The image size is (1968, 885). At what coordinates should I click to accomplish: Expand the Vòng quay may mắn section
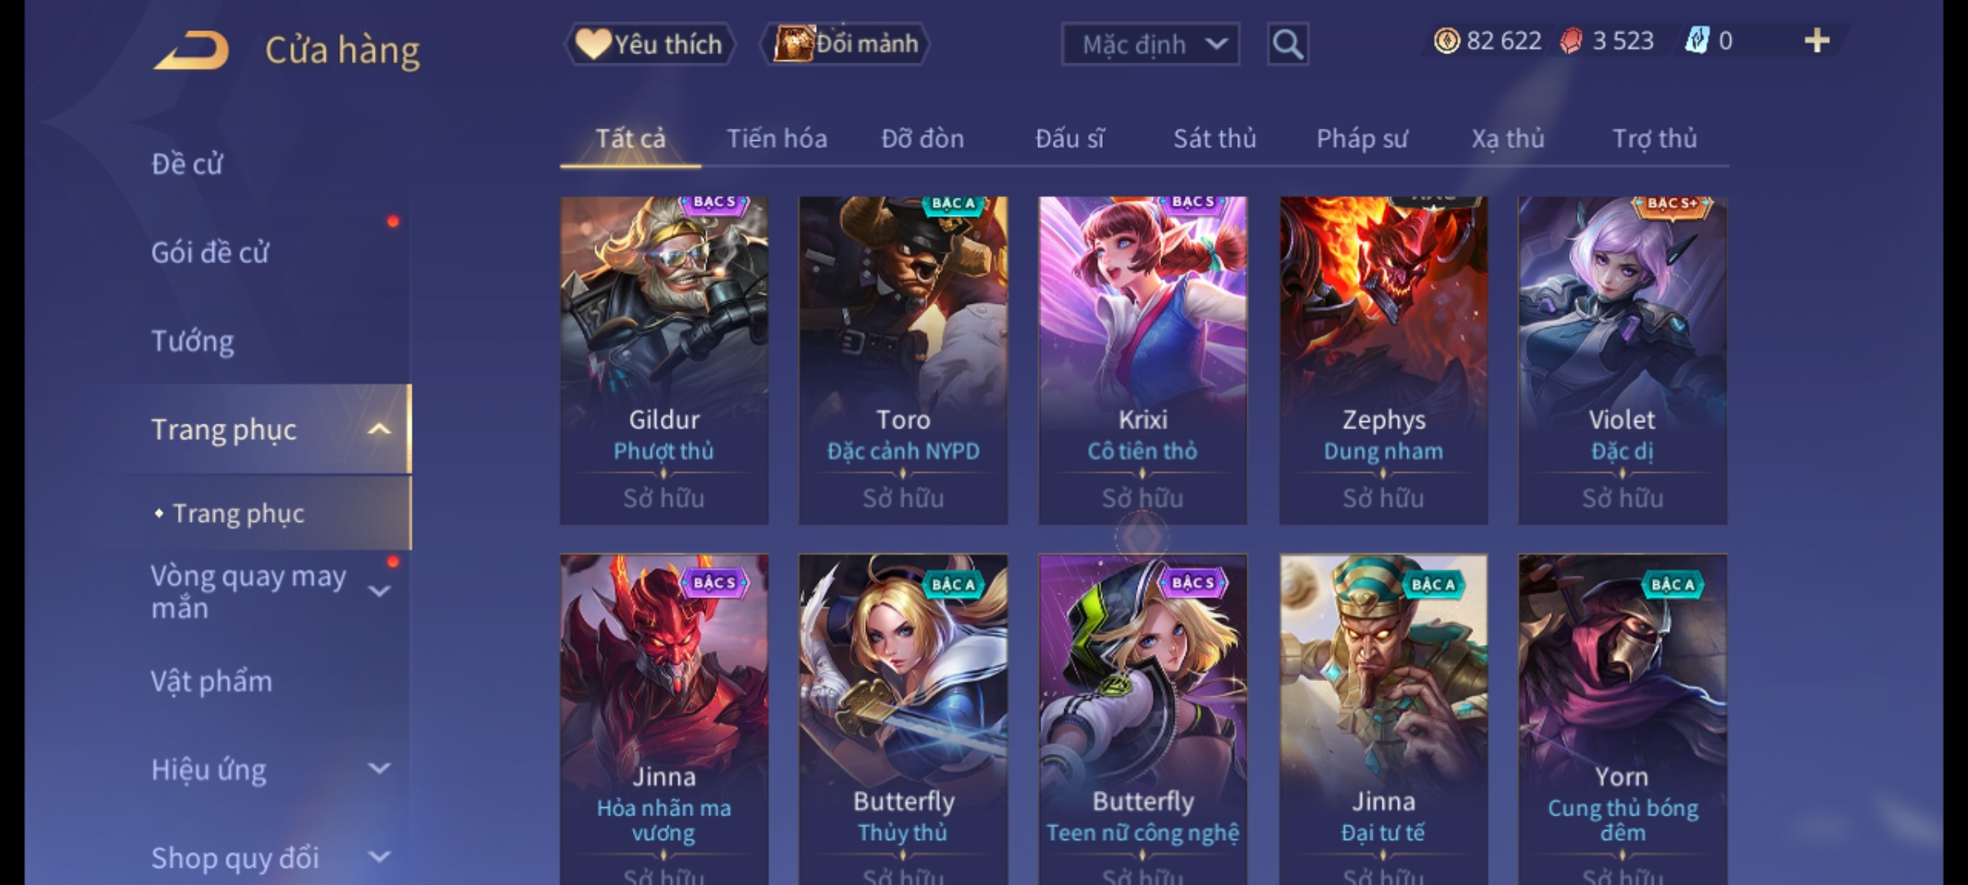[x=379, y=591]
